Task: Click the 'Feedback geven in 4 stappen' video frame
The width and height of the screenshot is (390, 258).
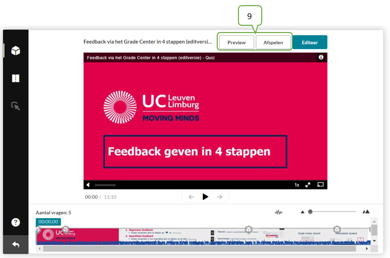Action: click(205, 121)
